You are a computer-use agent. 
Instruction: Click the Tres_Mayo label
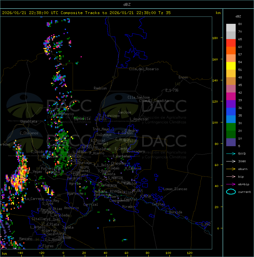[101, 129]
